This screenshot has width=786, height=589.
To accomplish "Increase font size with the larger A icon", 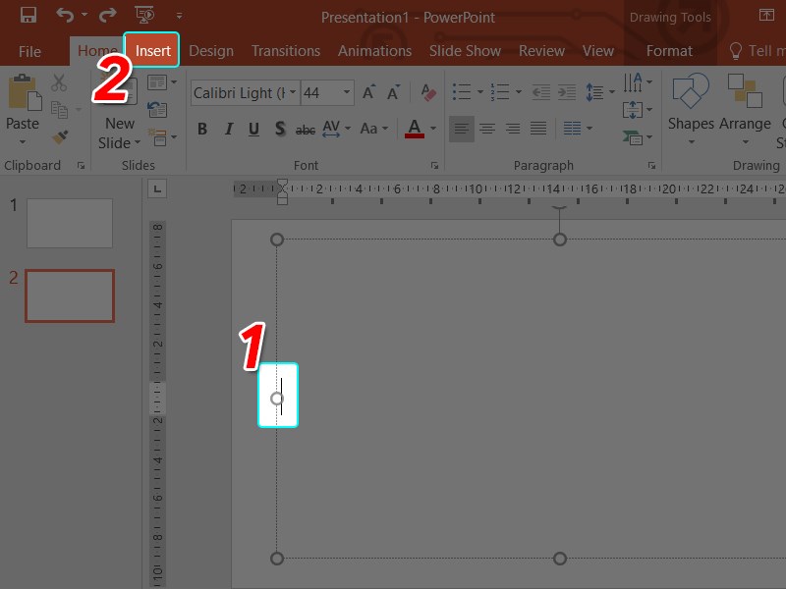I will pyautogui.click(x=369, y=93).
